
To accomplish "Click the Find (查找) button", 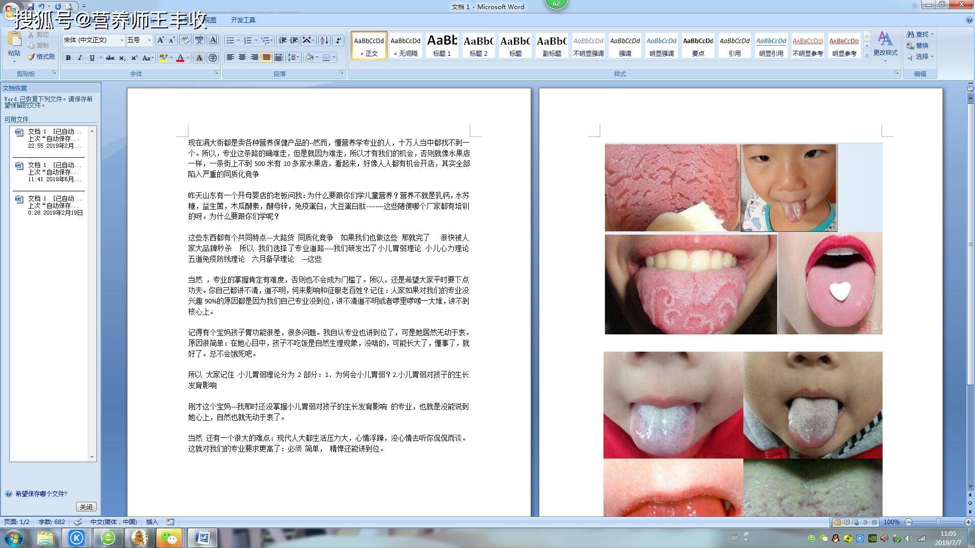I will coord(920,35).
